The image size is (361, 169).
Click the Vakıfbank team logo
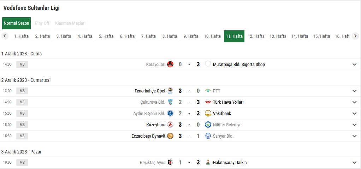pyautogui.click(x=208, y=113)
